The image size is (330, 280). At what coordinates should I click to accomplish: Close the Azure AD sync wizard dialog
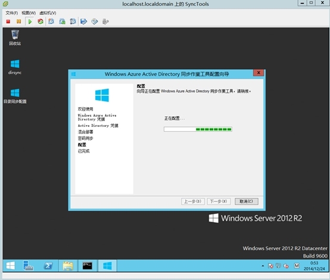(259, 73)
